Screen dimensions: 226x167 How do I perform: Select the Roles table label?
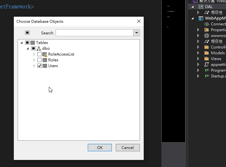coord(53,60)
